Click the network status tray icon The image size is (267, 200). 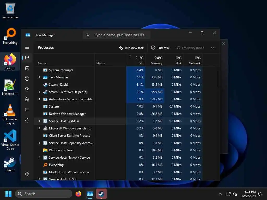click(228, 194)
